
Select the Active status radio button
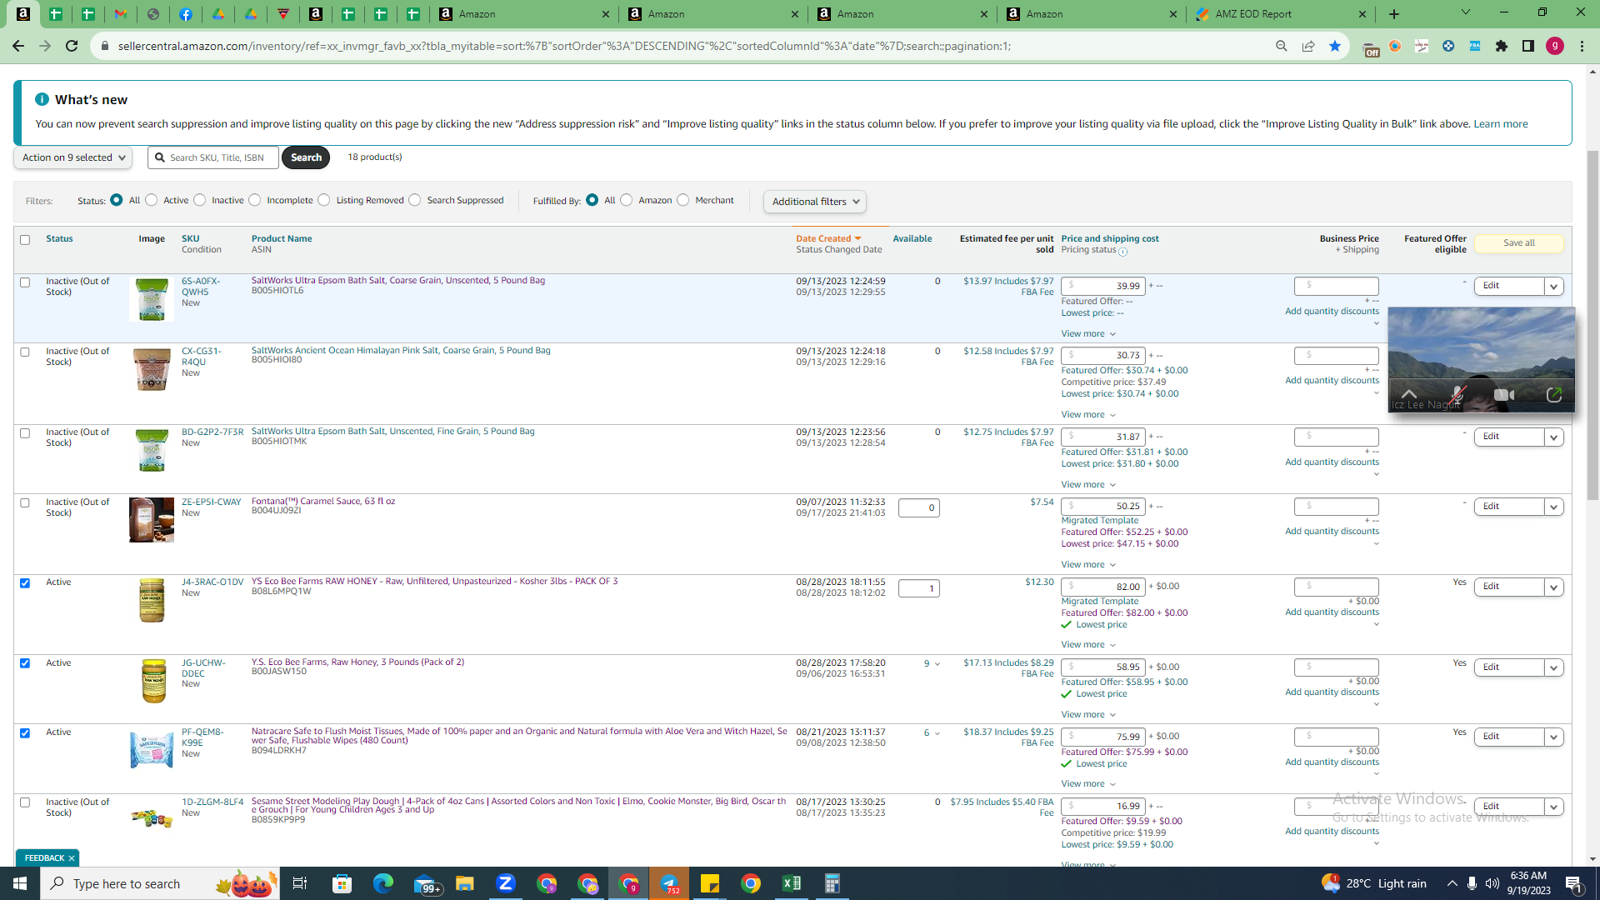pyautogui.click(x=152, y=200)
